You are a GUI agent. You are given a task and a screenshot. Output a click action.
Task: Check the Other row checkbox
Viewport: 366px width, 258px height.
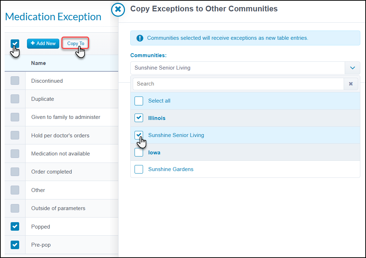(x=15, y=190)
